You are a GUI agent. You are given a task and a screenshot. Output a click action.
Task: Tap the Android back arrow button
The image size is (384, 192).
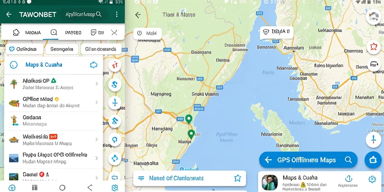90,187
